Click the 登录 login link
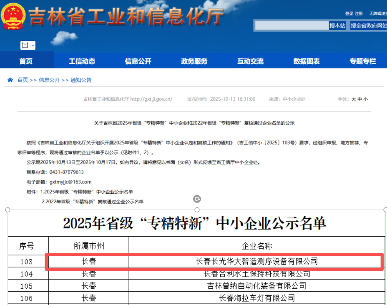 tap(349, 14)
